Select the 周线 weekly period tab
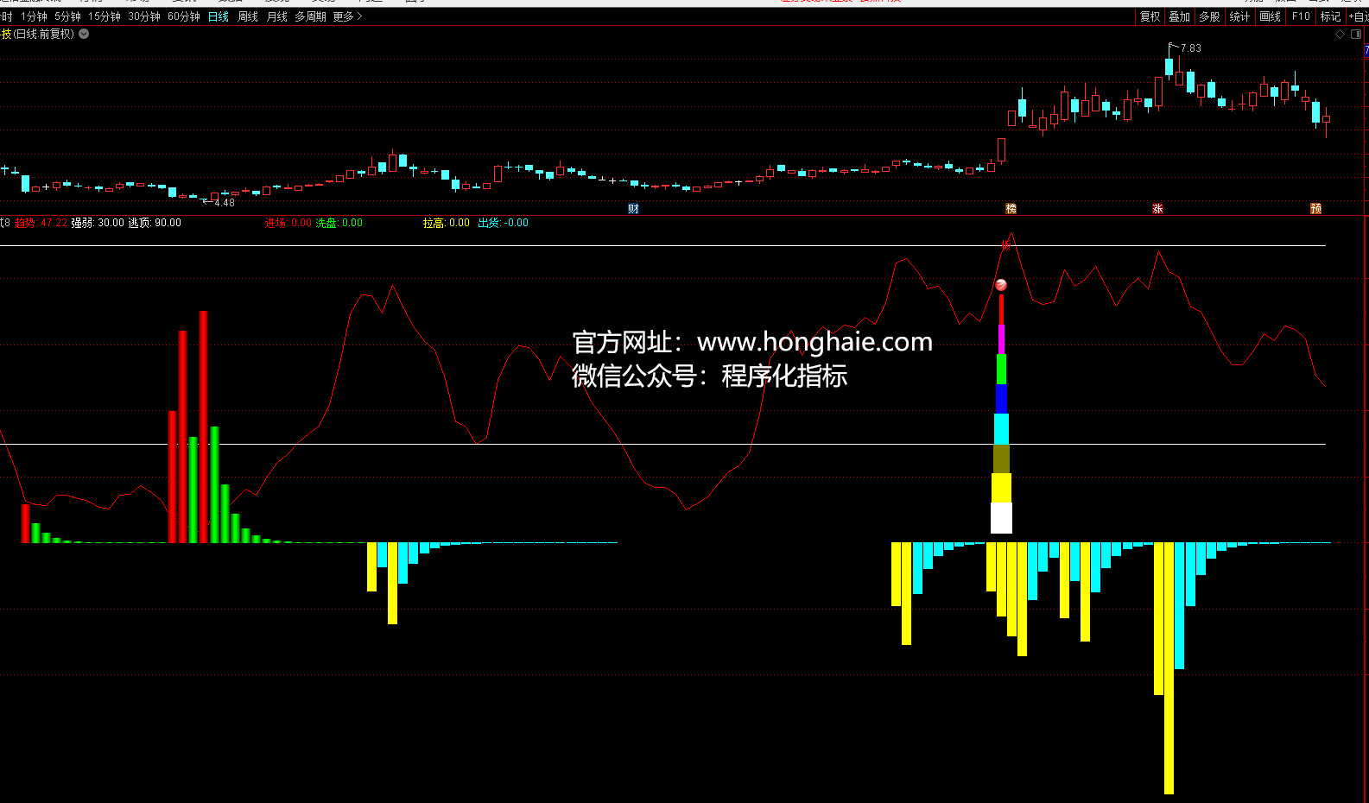The height and width of the screenshot is (803, 1369). point(248,16)
